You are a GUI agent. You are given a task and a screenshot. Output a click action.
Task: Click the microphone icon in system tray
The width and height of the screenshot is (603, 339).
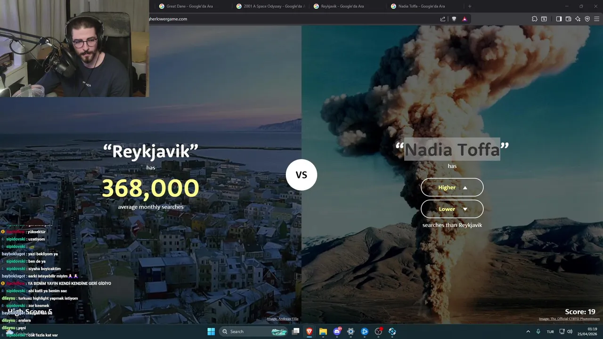[538, 331]
